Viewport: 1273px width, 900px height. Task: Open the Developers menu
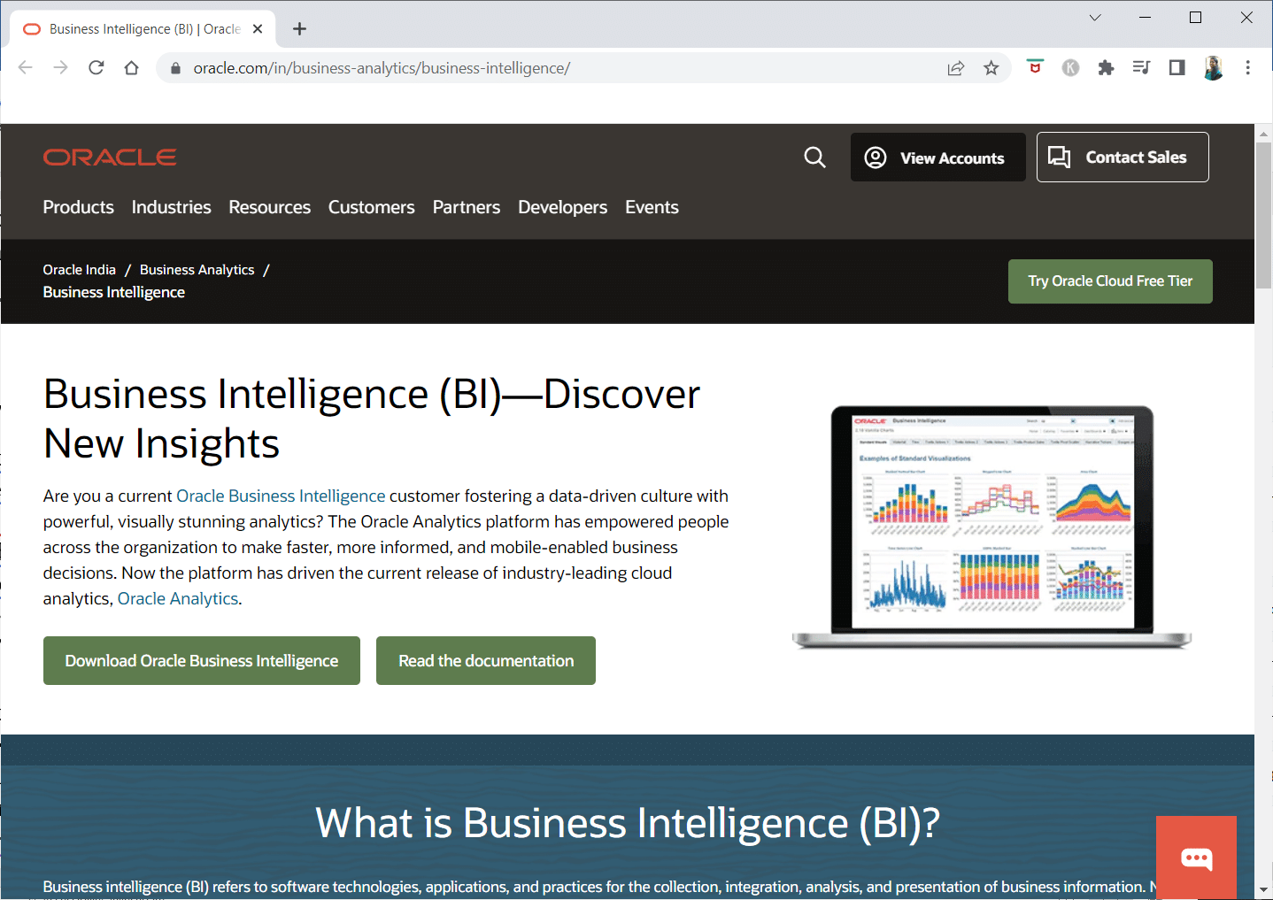(563, 207)
